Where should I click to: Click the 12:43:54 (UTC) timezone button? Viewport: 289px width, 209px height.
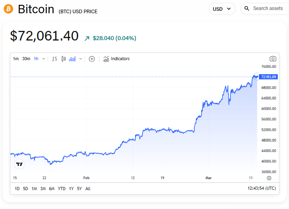(262, 189)
